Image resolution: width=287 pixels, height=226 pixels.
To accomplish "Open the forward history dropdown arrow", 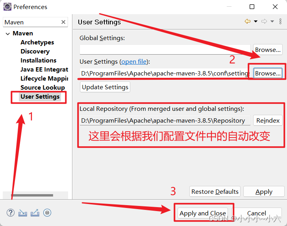I will (272, 21).
